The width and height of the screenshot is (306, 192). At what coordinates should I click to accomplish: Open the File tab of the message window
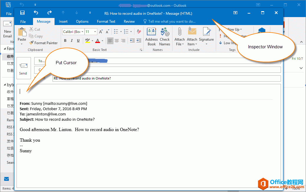click(x=23, y=21)
